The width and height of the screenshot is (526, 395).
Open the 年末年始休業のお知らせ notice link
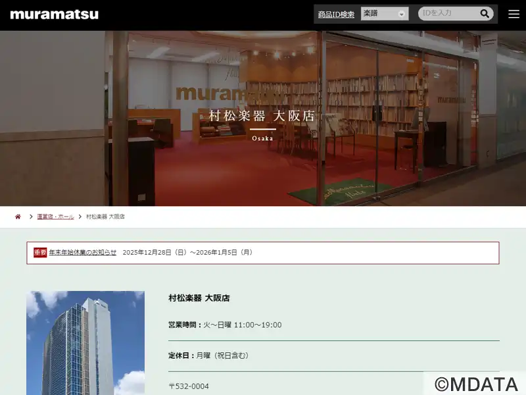[x=83, y=252]
